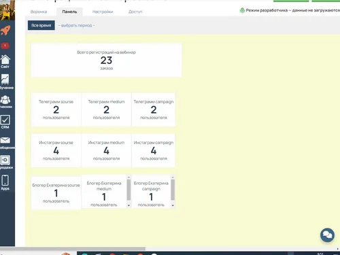
Task: Click the Инстаграм sourse card value
Action: 56,151
